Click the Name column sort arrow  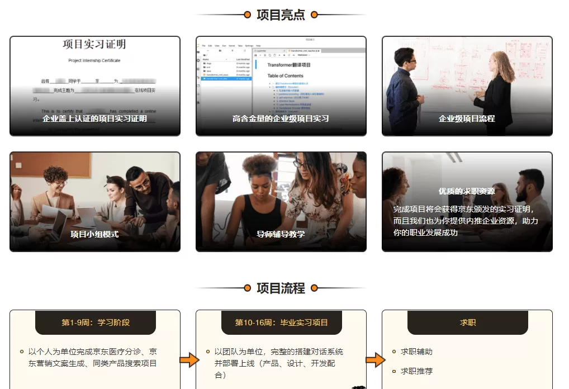(226, 59)
